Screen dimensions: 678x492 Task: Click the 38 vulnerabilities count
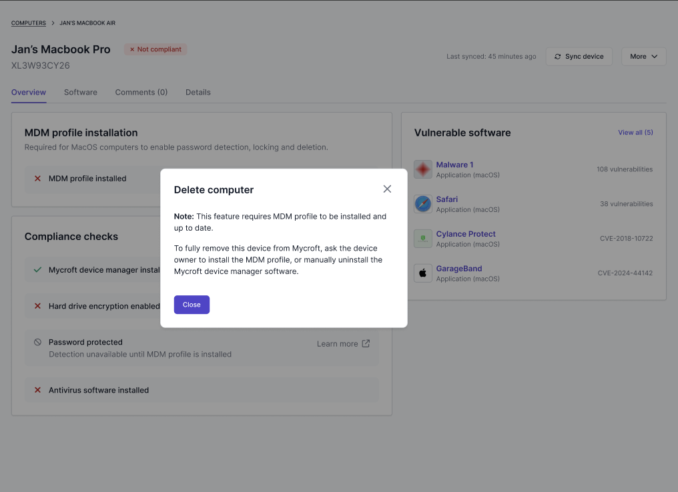point(626,204)
